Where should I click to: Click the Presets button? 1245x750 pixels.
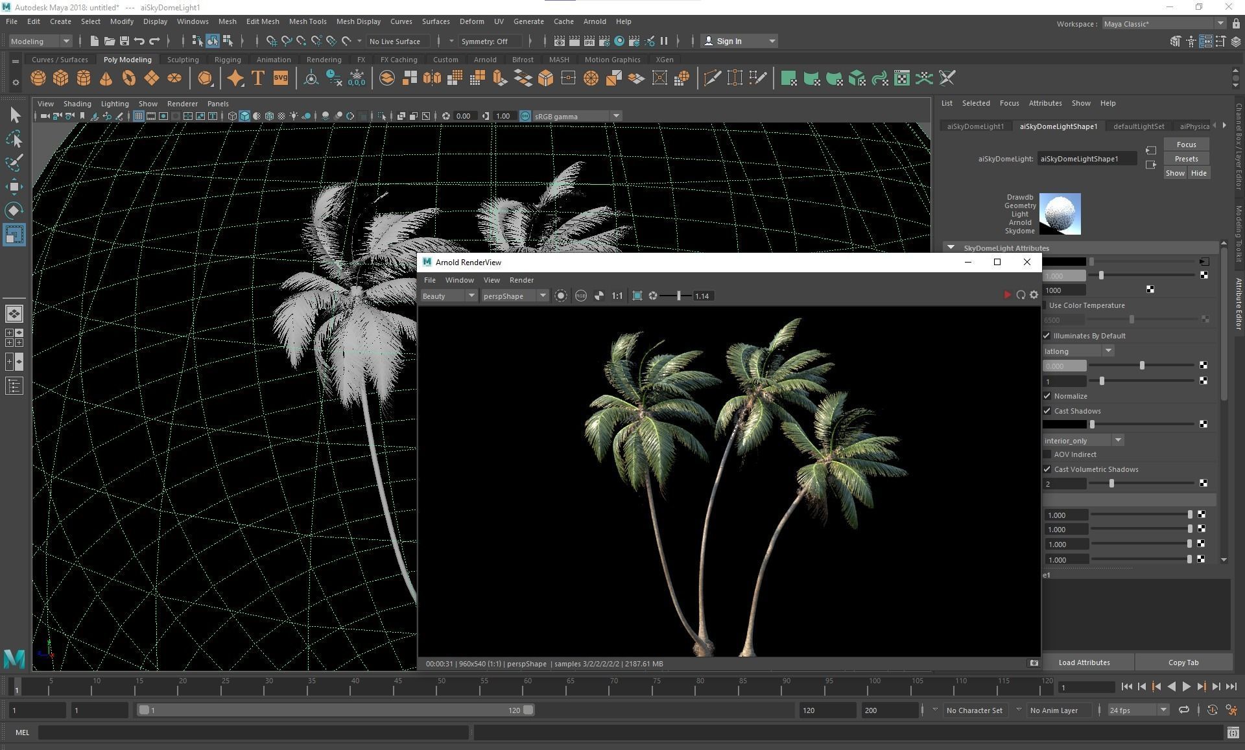point(1185,159)
